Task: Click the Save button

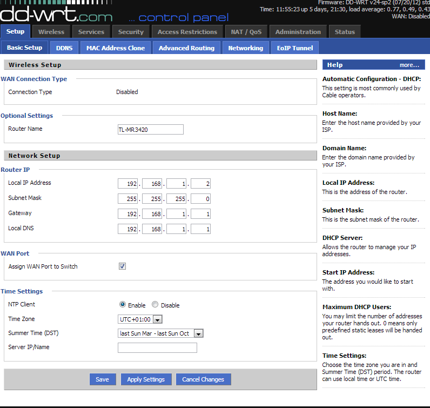Action: coord(102,379)
